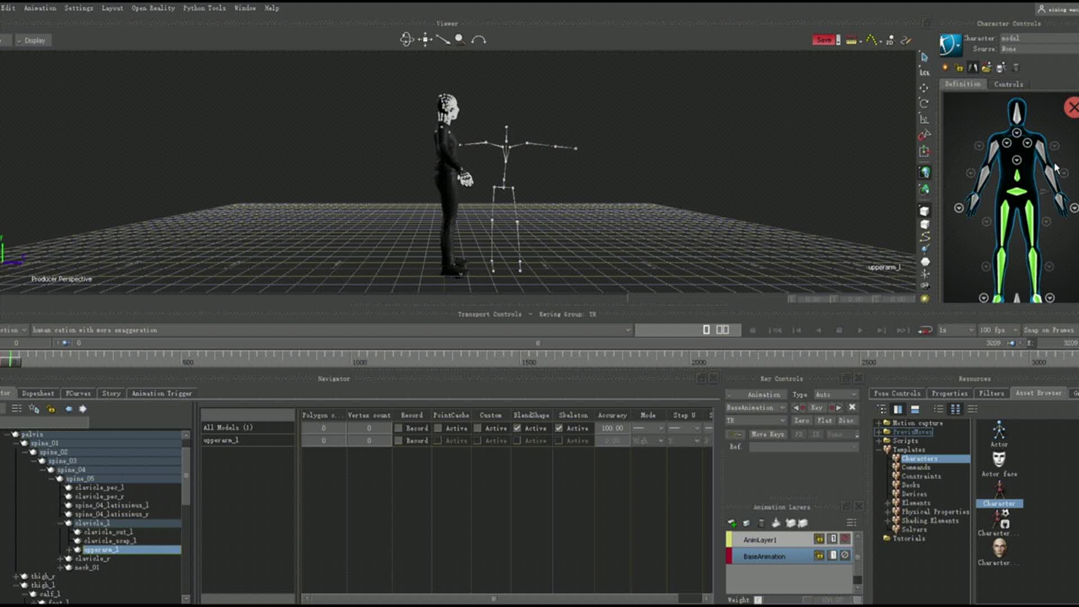Image resolution: width=1079 pixels, height=607 pixels.
Task: Click the mute icon on BaseAnimation layer
Action: click(x=845, y=556)
